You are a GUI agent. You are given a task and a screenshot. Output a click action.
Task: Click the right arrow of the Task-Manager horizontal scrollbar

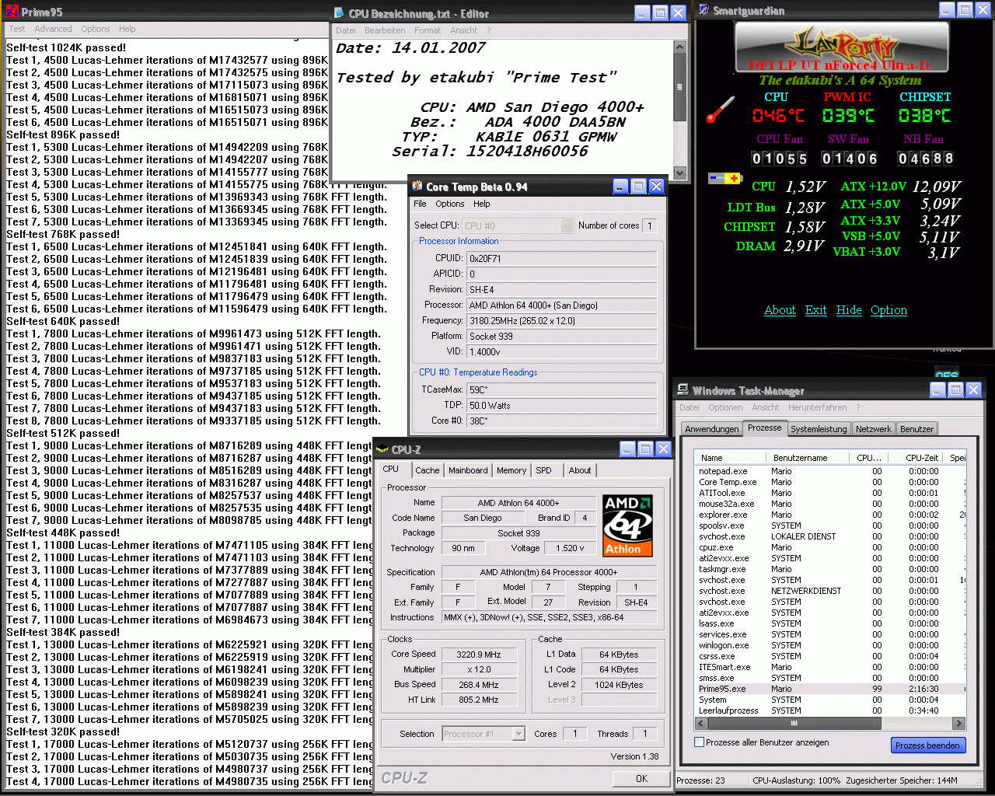pyautogui.click(x=958, y=723)
